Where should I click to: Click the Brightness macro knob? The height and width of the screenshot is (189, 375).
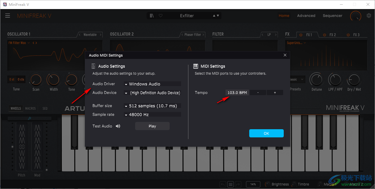[267, 184]
